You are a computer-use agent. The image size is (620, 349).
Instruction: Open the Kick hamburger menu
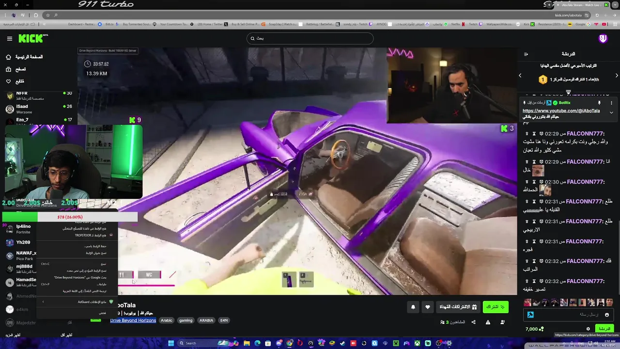(9, 39)
